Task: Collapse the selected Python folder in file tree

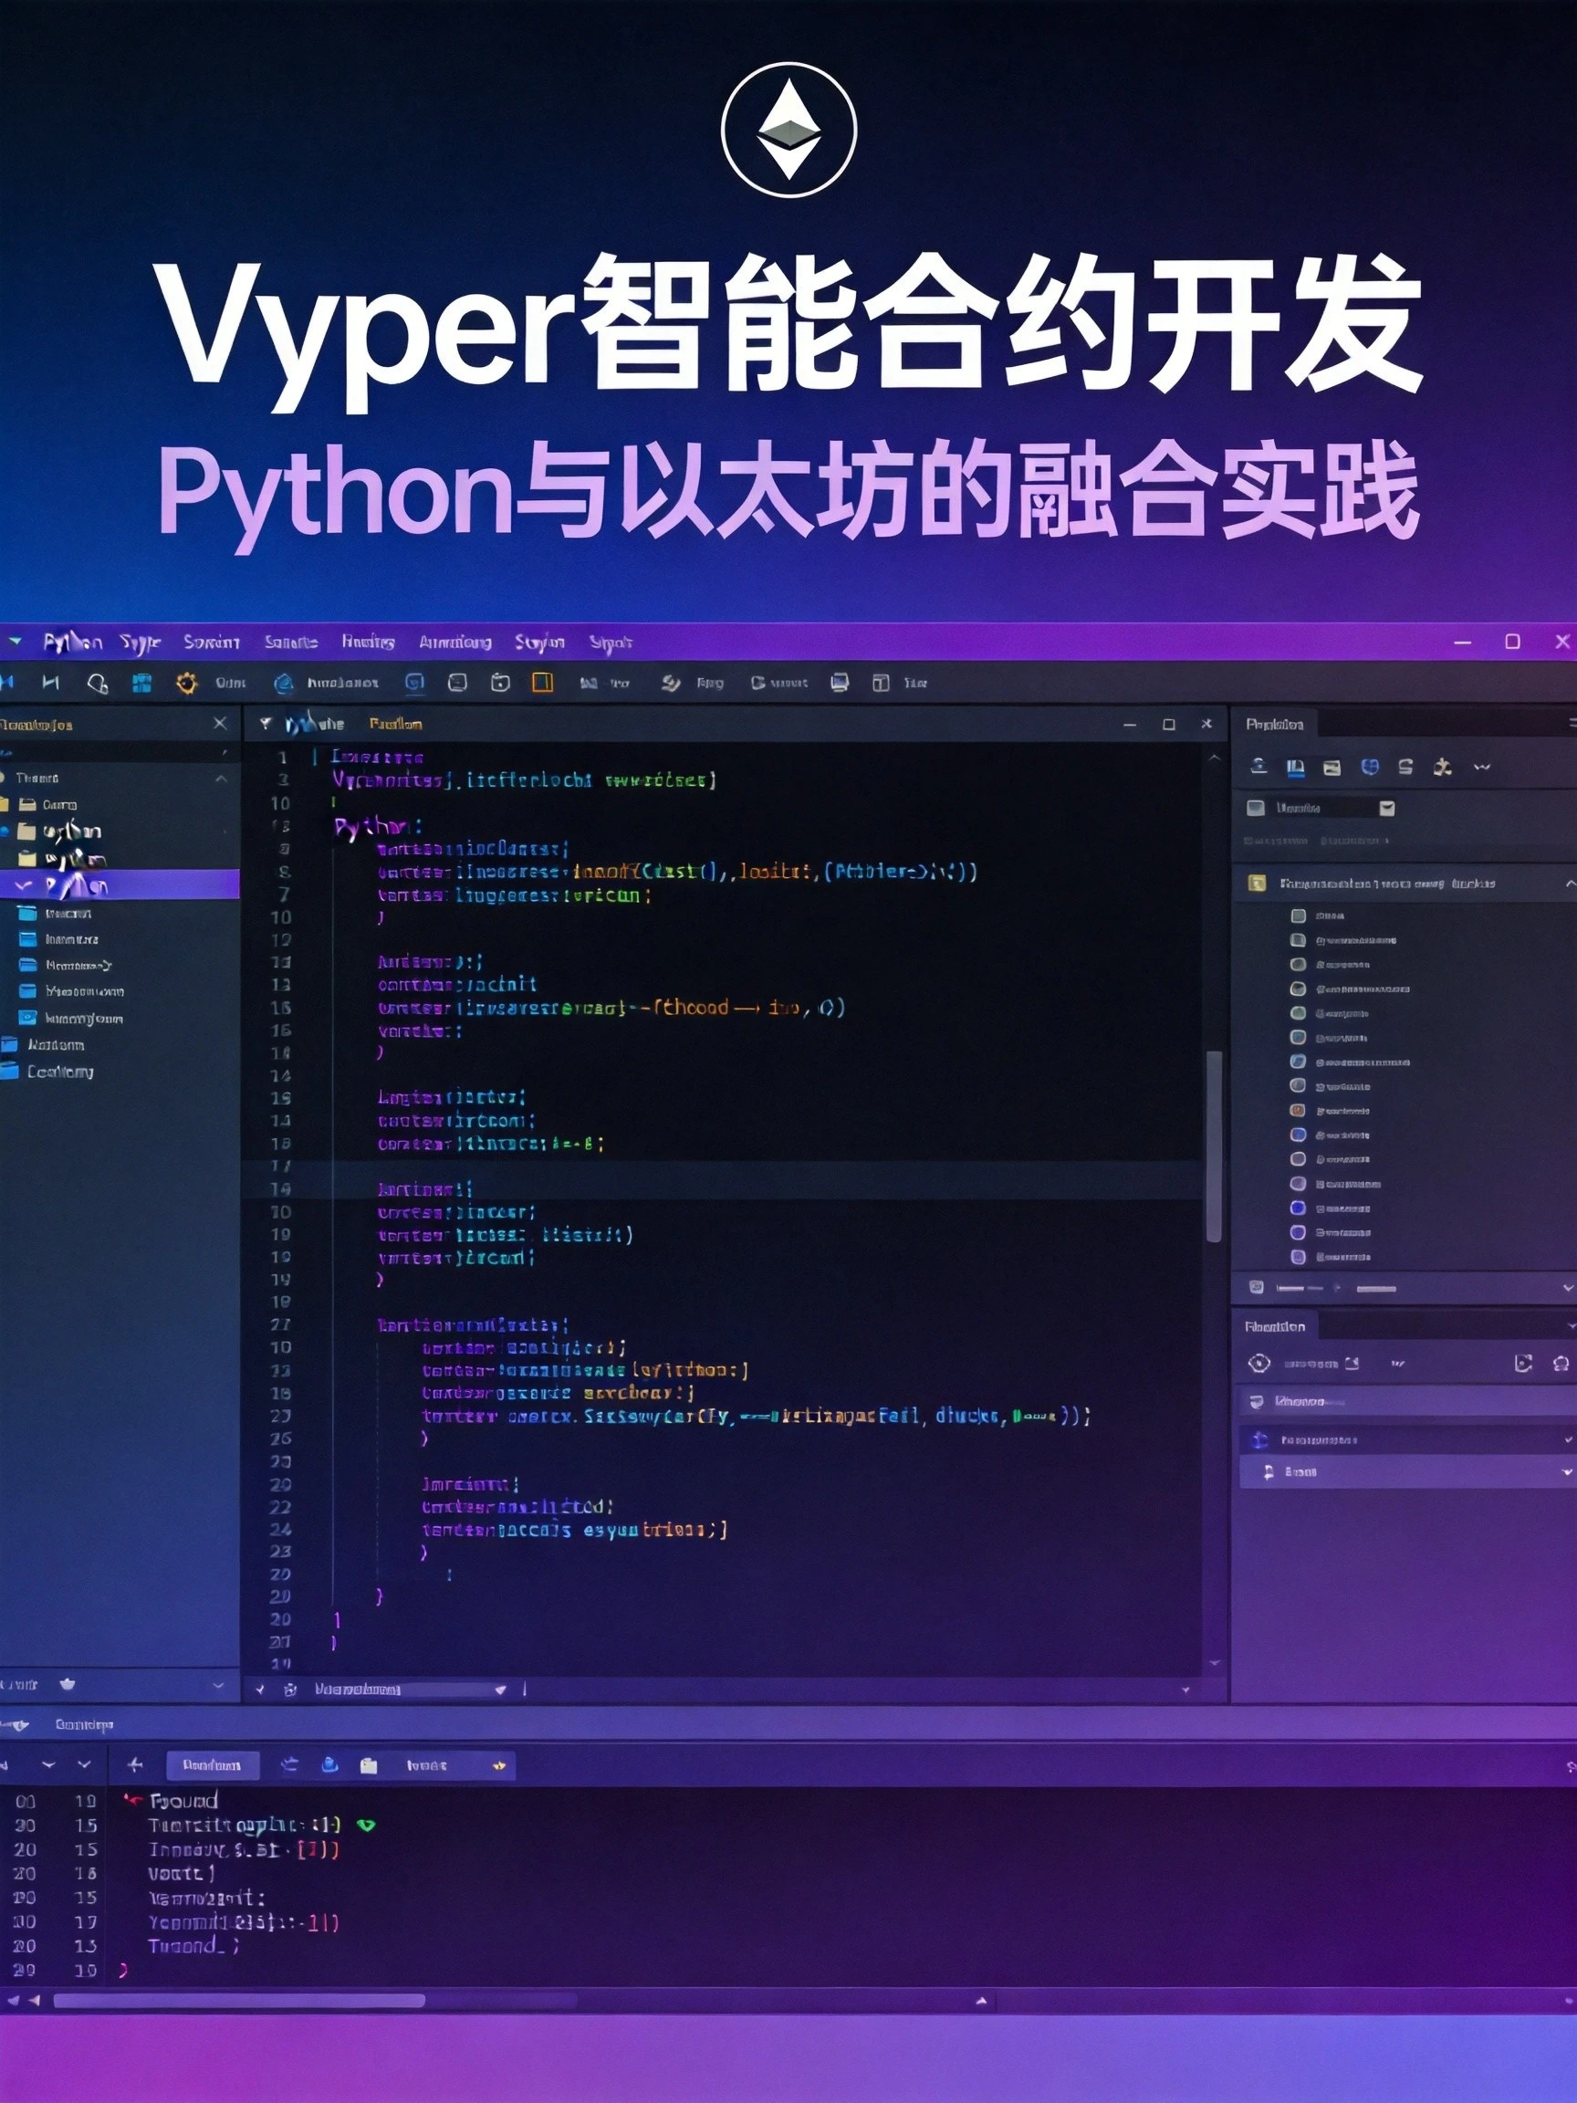Action: pyautogui.click(x=25, y=885)
